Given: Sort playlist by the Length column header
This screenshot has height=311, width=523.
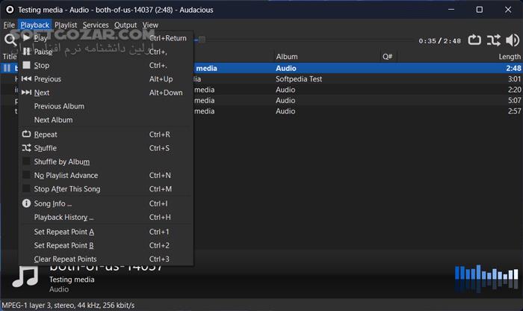Looking at the screenshot, I should [x=509, y=57].
